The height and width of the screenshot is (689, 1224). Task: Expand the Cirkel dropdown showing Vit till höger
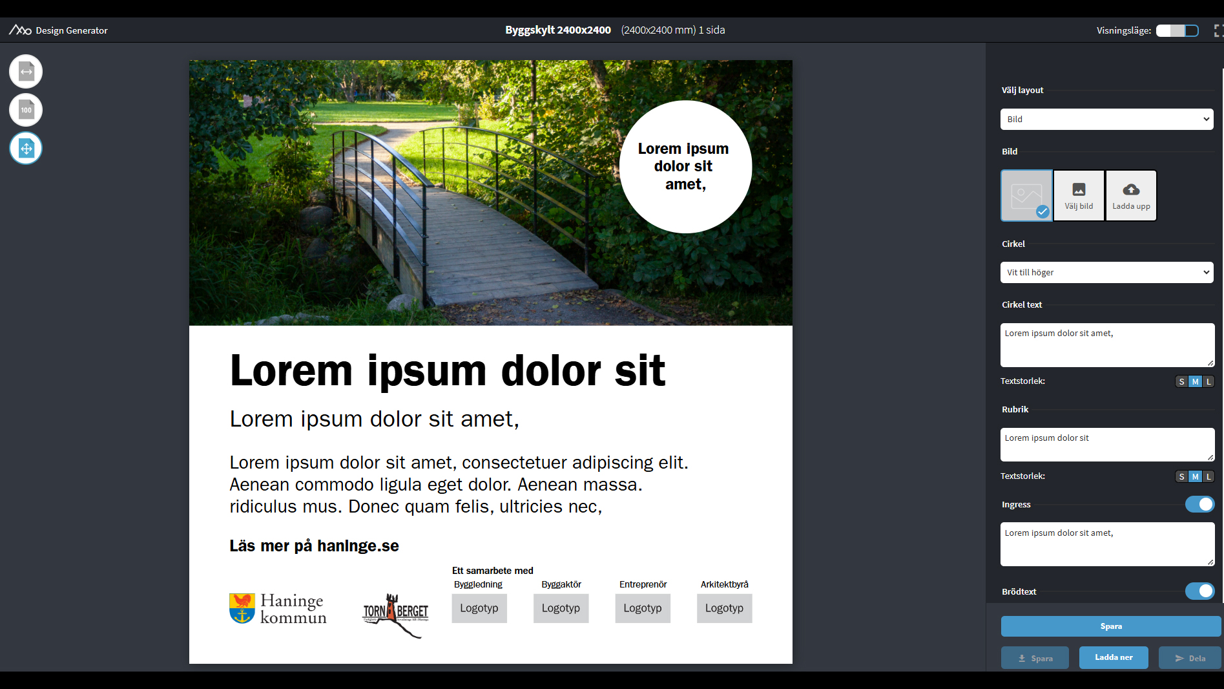pyautogui.click(x=1106, y=272)
